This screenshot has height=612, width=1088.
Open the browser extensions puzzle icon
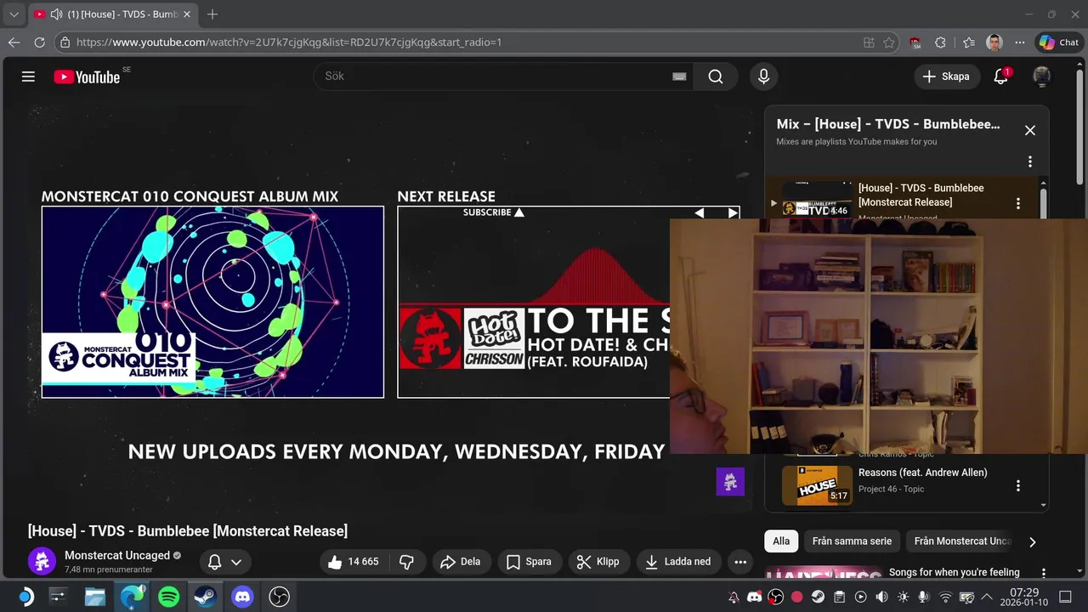click(x=940, y=42)
